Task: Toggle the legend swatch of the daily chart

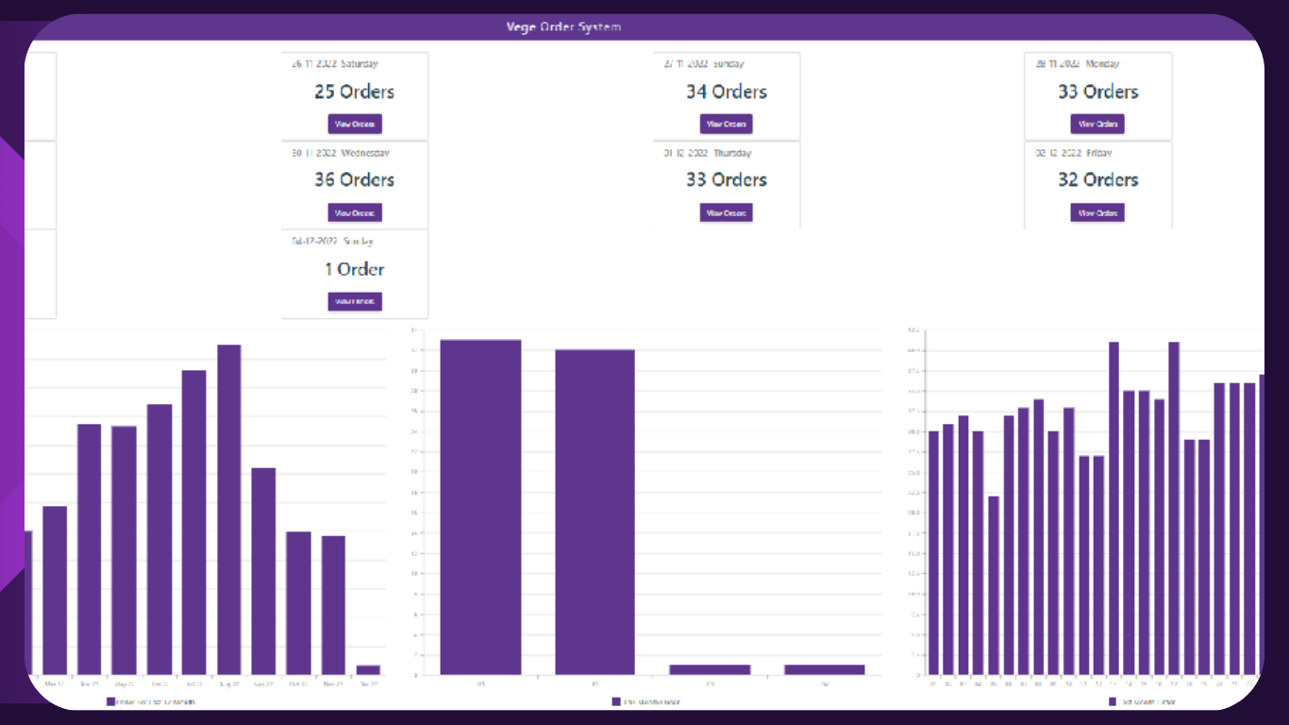Action: [x=1113, y=702]
